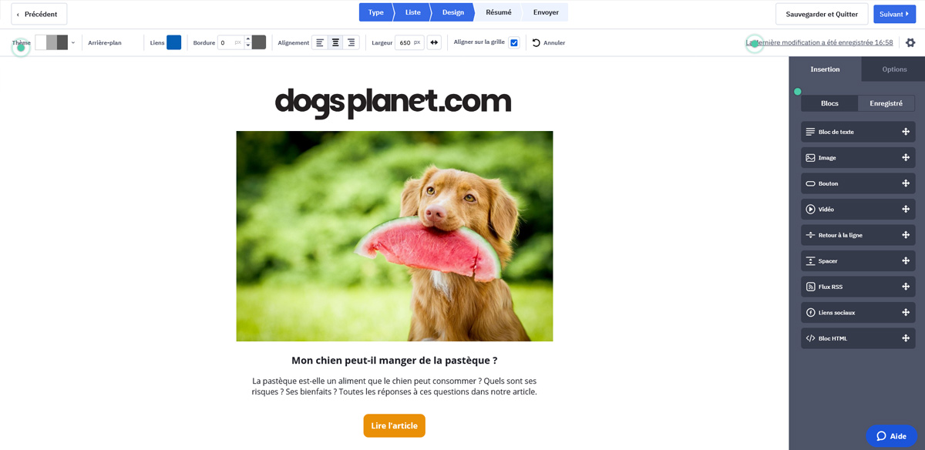Click the dogsplanet.com logo header

pyautogui.click(x=393, y=102)
